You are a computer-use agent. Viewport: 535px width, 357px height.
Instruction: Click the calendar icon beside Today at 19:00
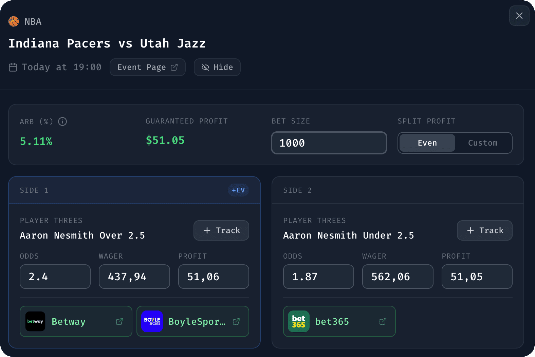pyautogui.click(x=13, y=67)
